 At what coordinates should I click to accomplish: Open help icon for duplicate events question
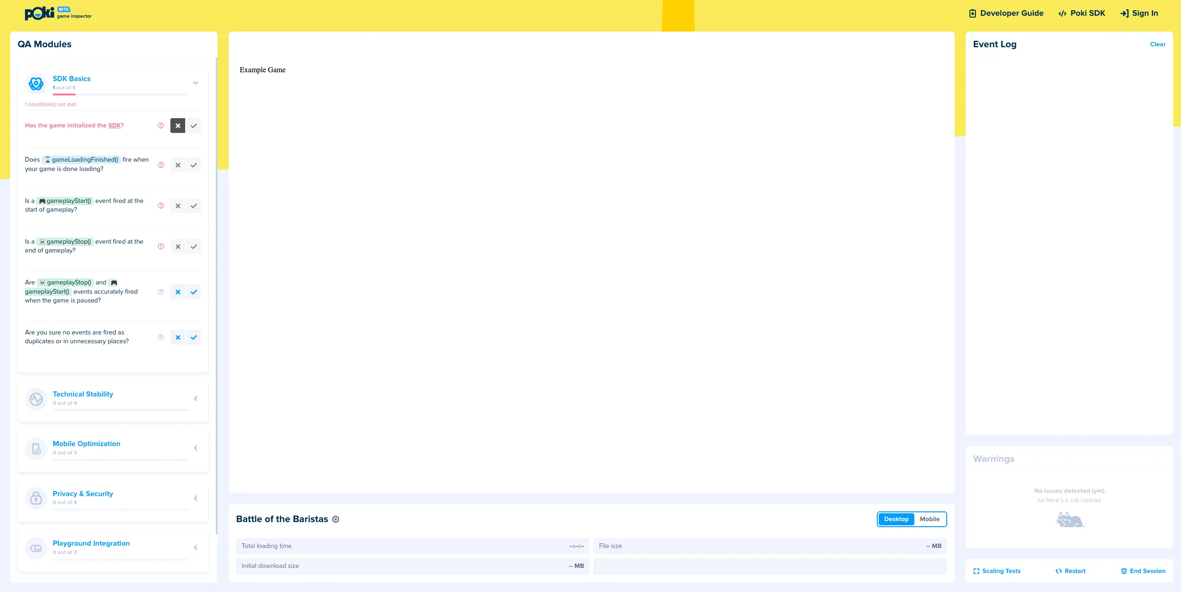[x=161, y=337]
